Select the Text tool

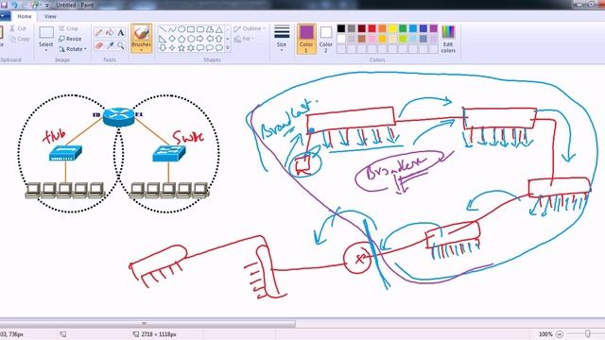pyautogui.click(x=121, y=33)
